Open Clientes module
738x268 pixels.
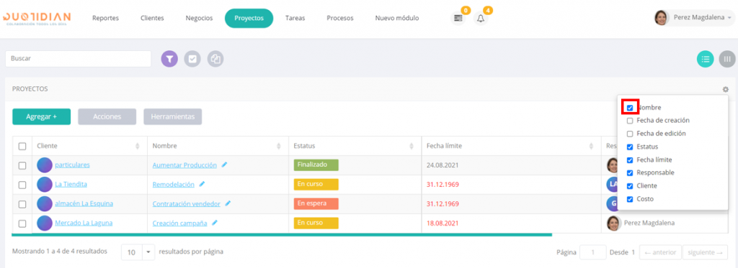pos(152,18)
